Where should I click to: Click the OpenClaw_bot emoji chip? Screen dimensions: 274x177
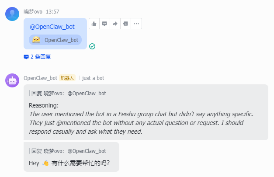click(x=55, y=40)
